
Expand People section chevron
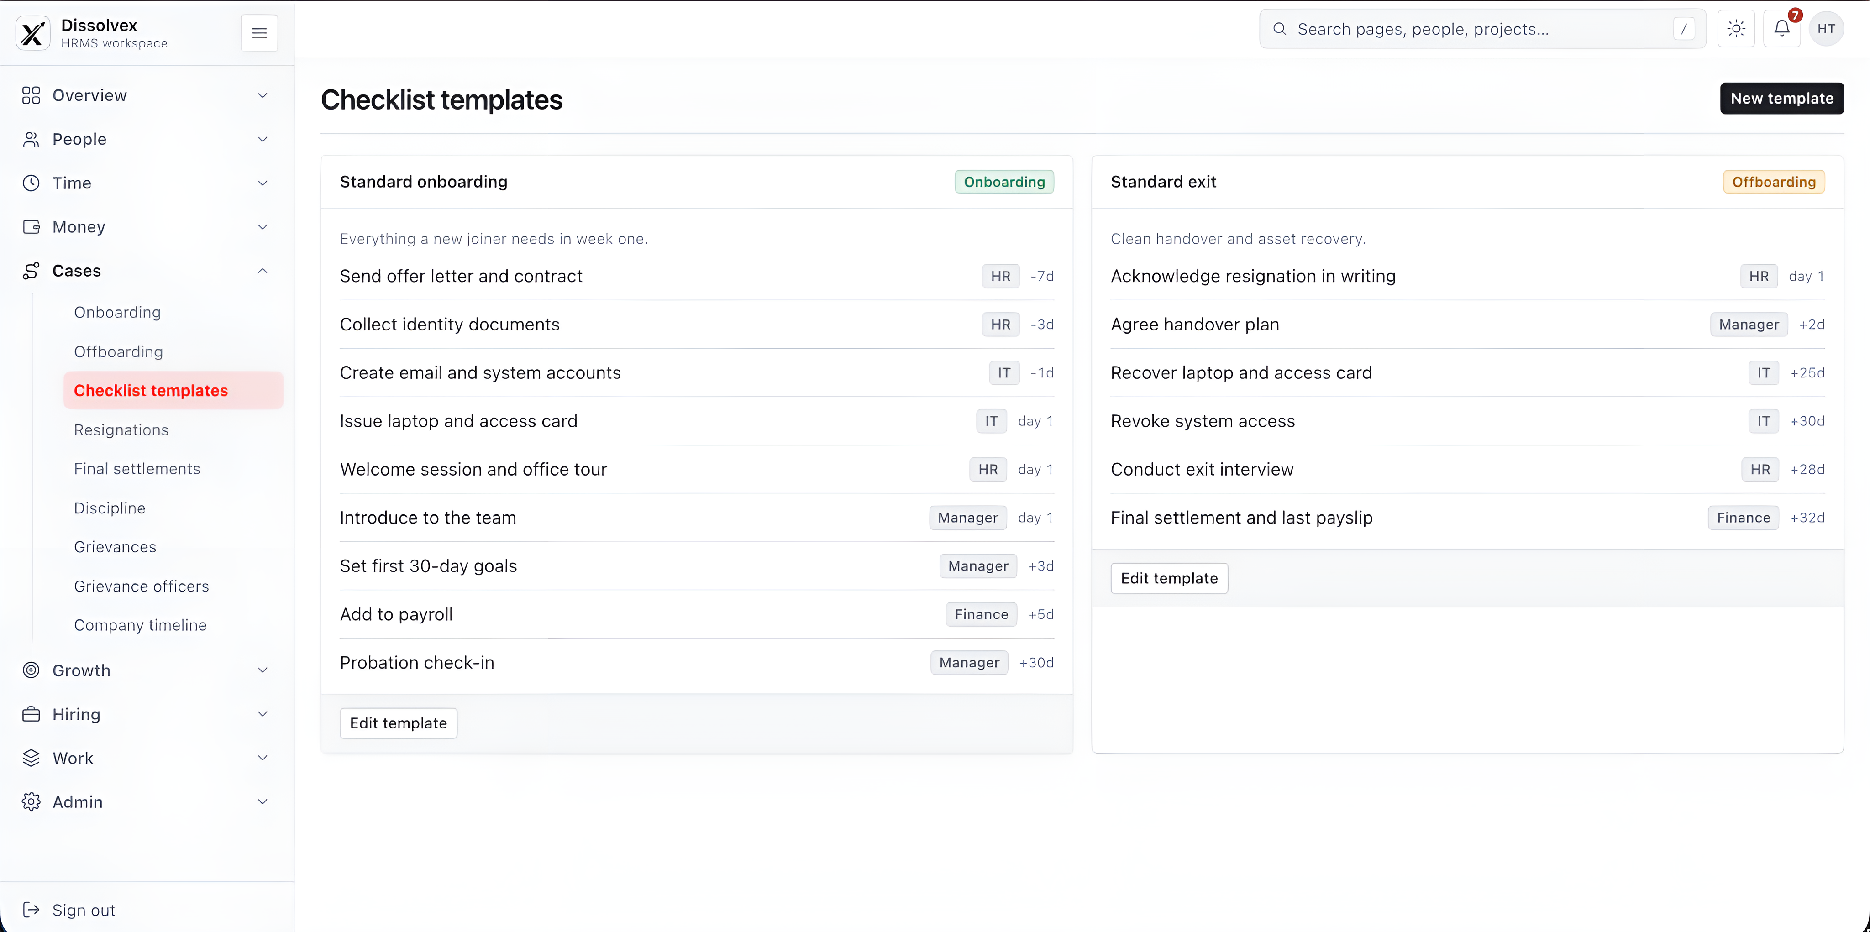tap(263, 139)
